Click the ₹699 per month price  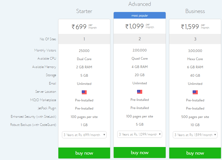[84, 26]
